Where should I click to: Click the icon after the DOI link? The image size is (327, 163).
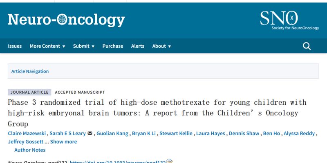tap(169, 161)
